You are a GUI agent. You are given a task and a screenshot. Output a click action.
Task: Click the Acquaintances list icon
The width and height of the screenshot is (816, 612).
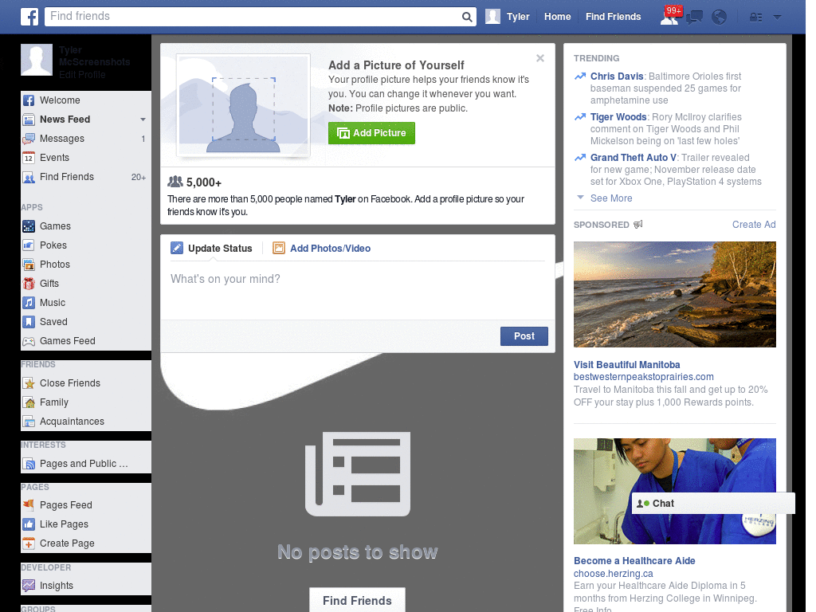pyautogui.click(x=29, y=422)
